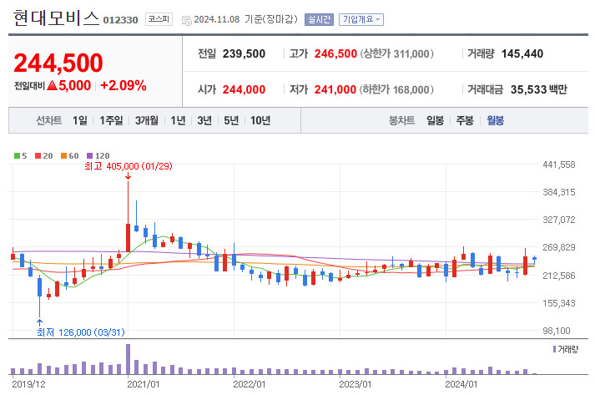Select the 1주일 line chart period
Screen dimensions: 595x395
111,120
